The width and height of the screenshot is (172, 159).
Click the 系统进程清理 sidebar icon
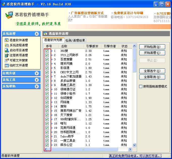(7, 45)
